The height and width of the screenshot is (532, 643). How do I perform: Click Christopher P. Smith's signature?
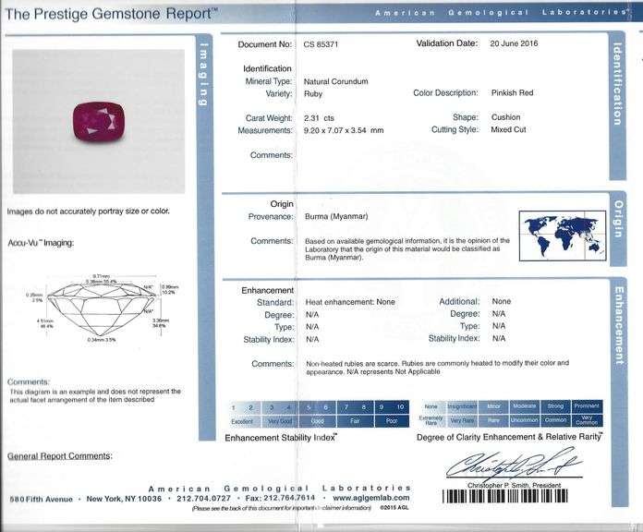(x=514, y=465)
